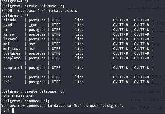Click the 'msf_test' database name
165x114 pixels.
12,49
